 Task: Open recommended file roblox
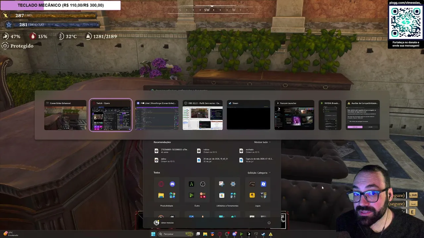[x=207, y=151]
